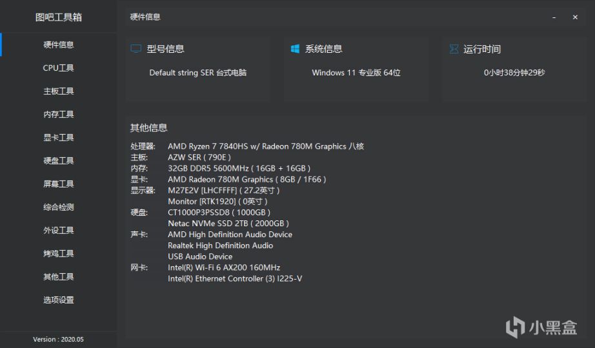
Task: Go to 显卡工具 category
Action: 59,137
